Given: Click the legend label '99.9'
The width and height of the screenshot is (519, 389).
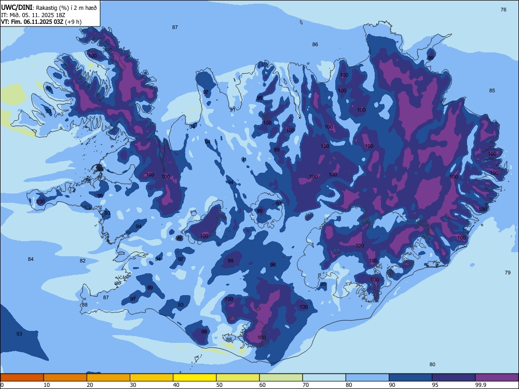Looking at the screenshot, I should (x=481, y=385).
